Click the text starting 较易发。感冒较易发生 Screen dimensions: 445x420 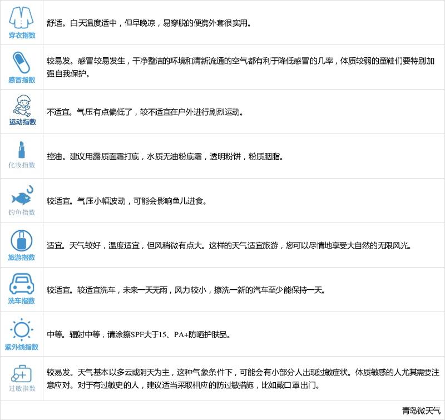(x=241, y=67)
